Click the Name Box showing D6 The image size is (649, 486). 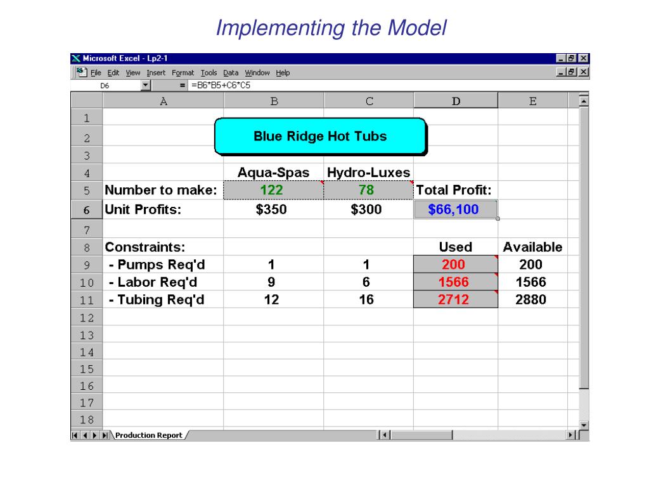106,85
